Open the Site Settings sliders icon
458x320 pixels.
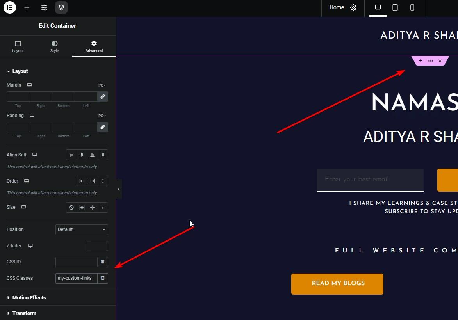pos(44,7)
